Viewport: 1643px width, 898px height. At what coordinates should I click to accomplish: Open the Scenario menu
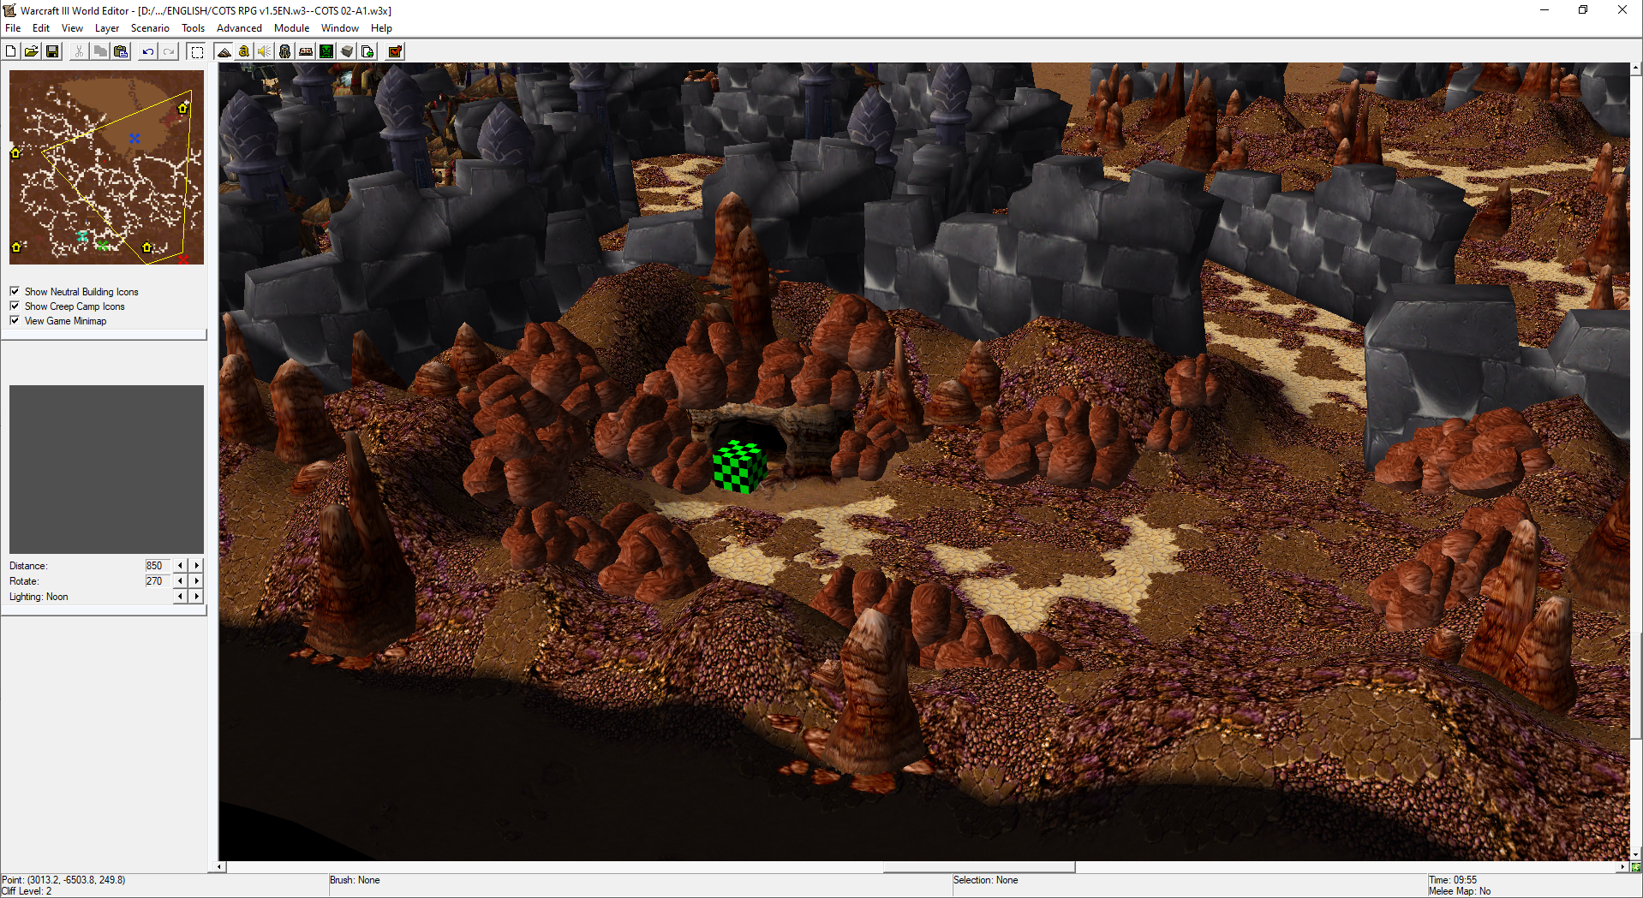pyautogui.click(x=150, y=28)
